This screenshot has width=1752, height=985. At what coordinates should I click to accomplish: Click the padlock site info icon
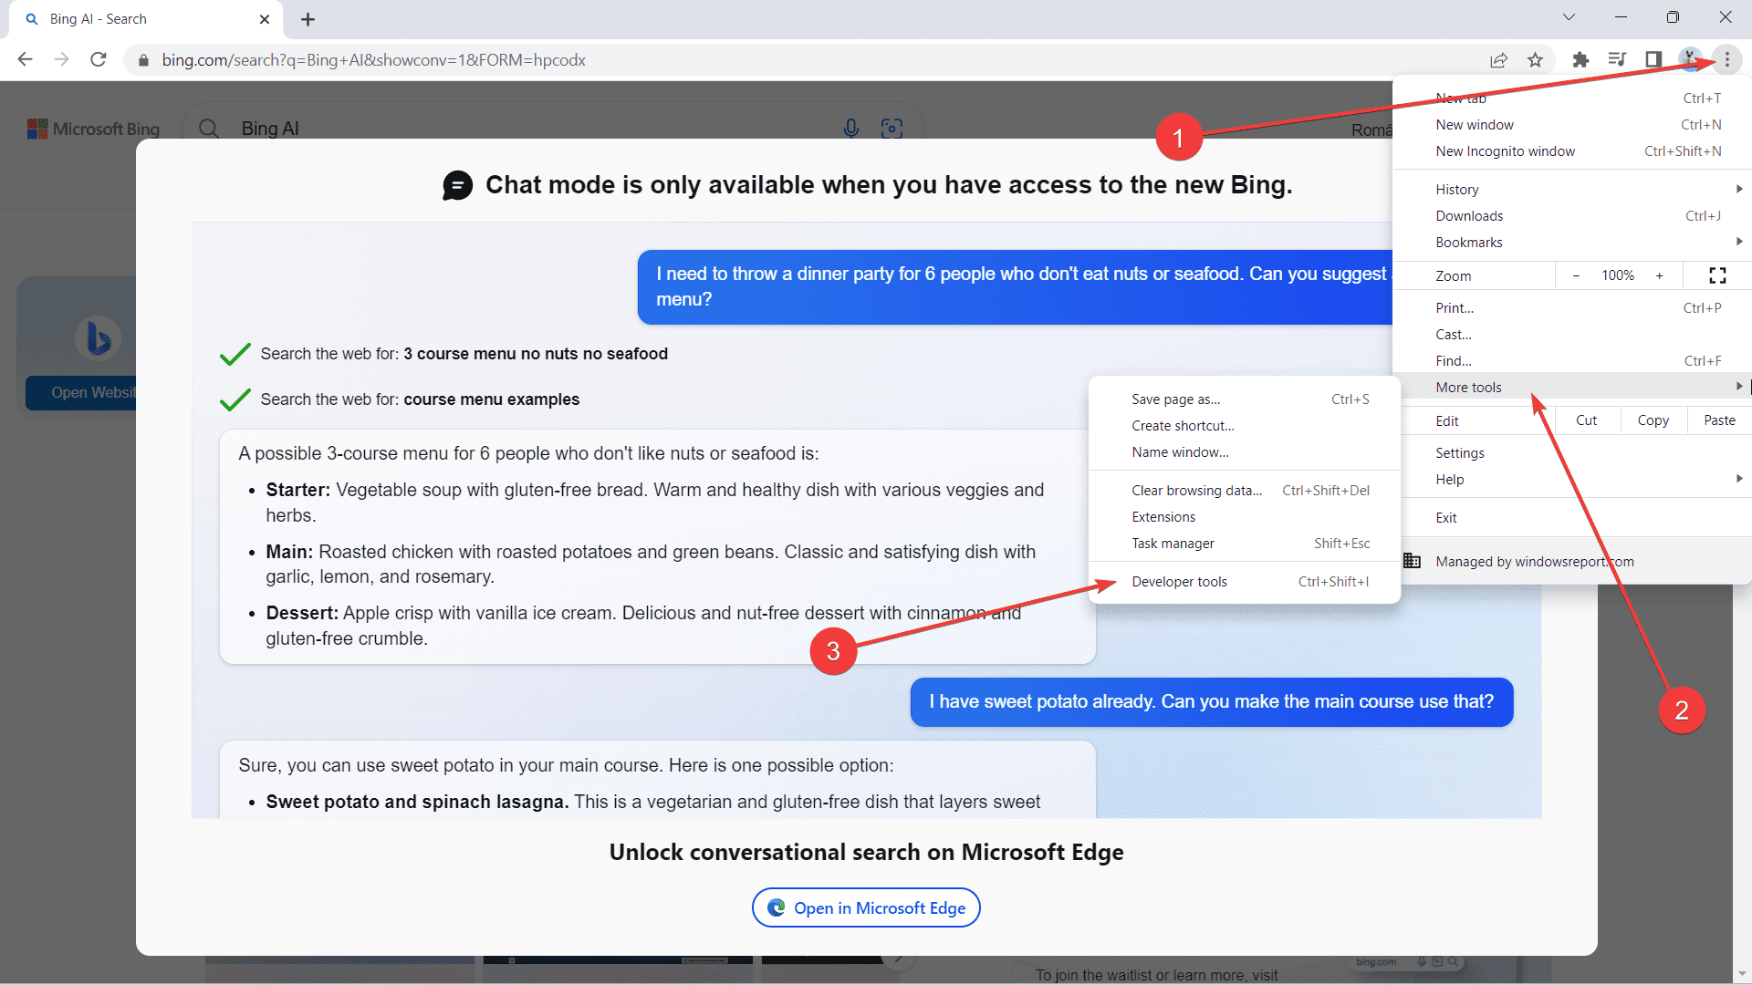pyautogui.click(x=143, y=60)
